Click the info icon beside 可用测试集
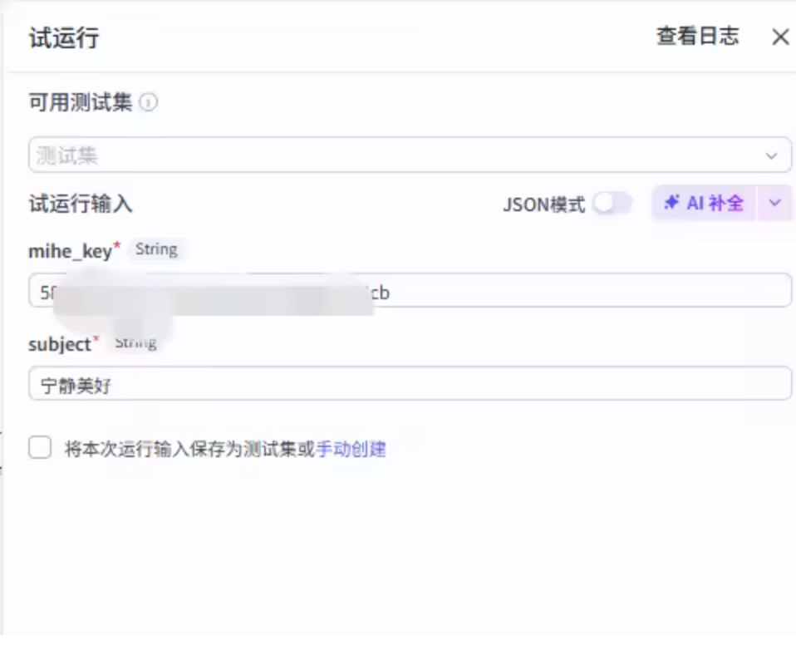The width and height of the screenshot is (796, 645). 149,102
